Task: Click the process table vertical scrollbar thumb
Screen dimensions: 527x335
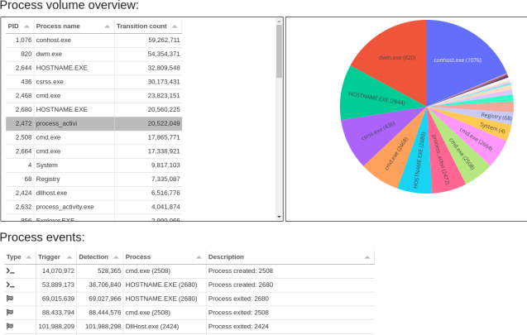Action: coord(280,50)
